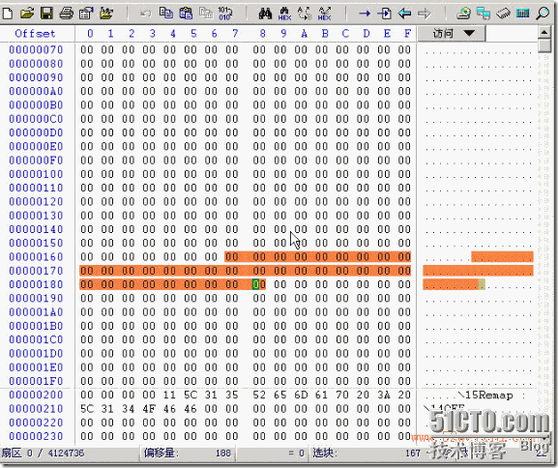This screenshot has height=468, width=558.
Task: Click the greyed-out copy-into-new-file icon
Action: point(206,14)
